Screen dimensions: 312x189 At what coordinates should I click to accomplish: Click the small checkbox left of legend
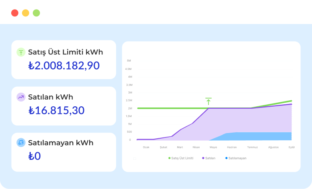[x=134, y=159]
